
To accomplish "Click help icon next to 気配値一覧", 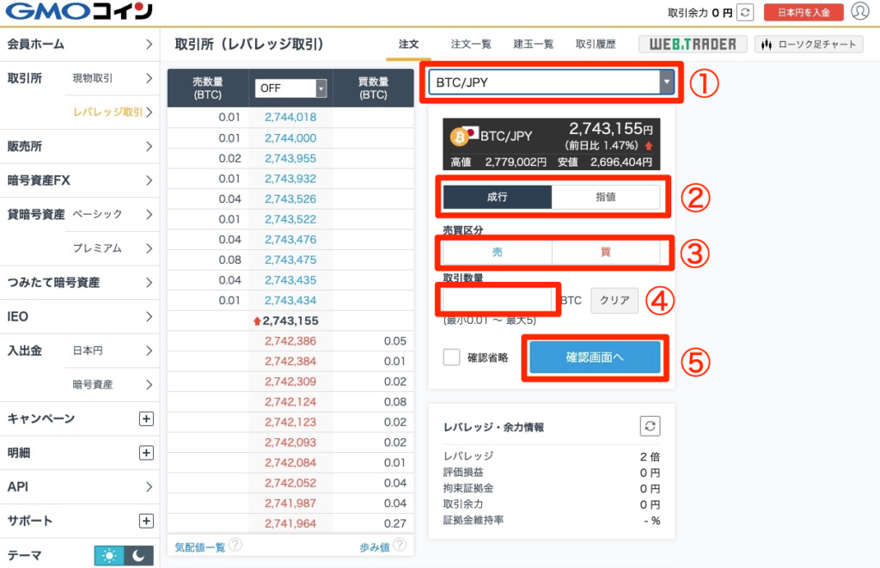I will click(235, 546).
